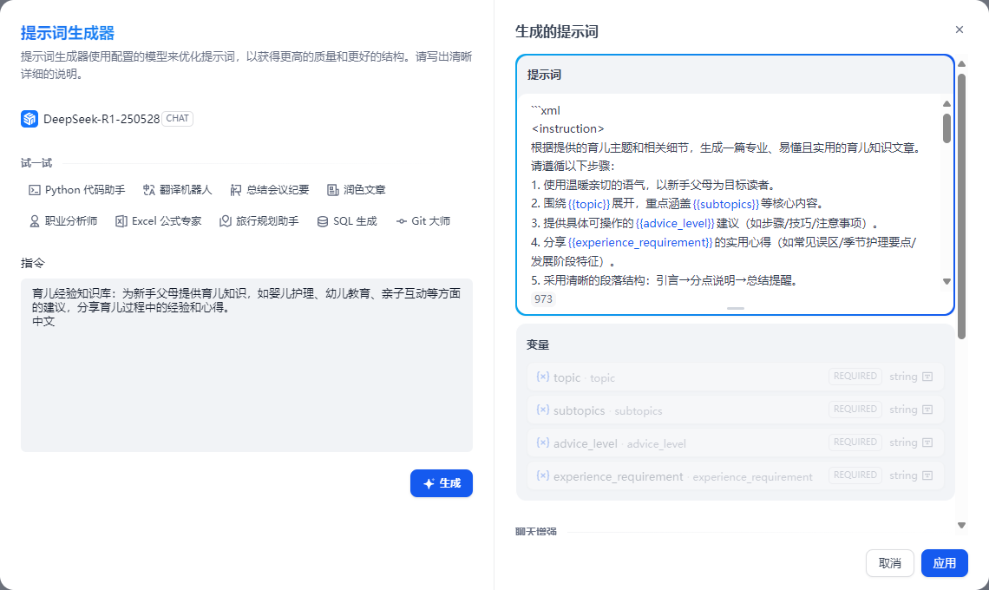989x590 pixels.
Task: Click the text-type icon in subtopics row
Action: coord(927,410)
